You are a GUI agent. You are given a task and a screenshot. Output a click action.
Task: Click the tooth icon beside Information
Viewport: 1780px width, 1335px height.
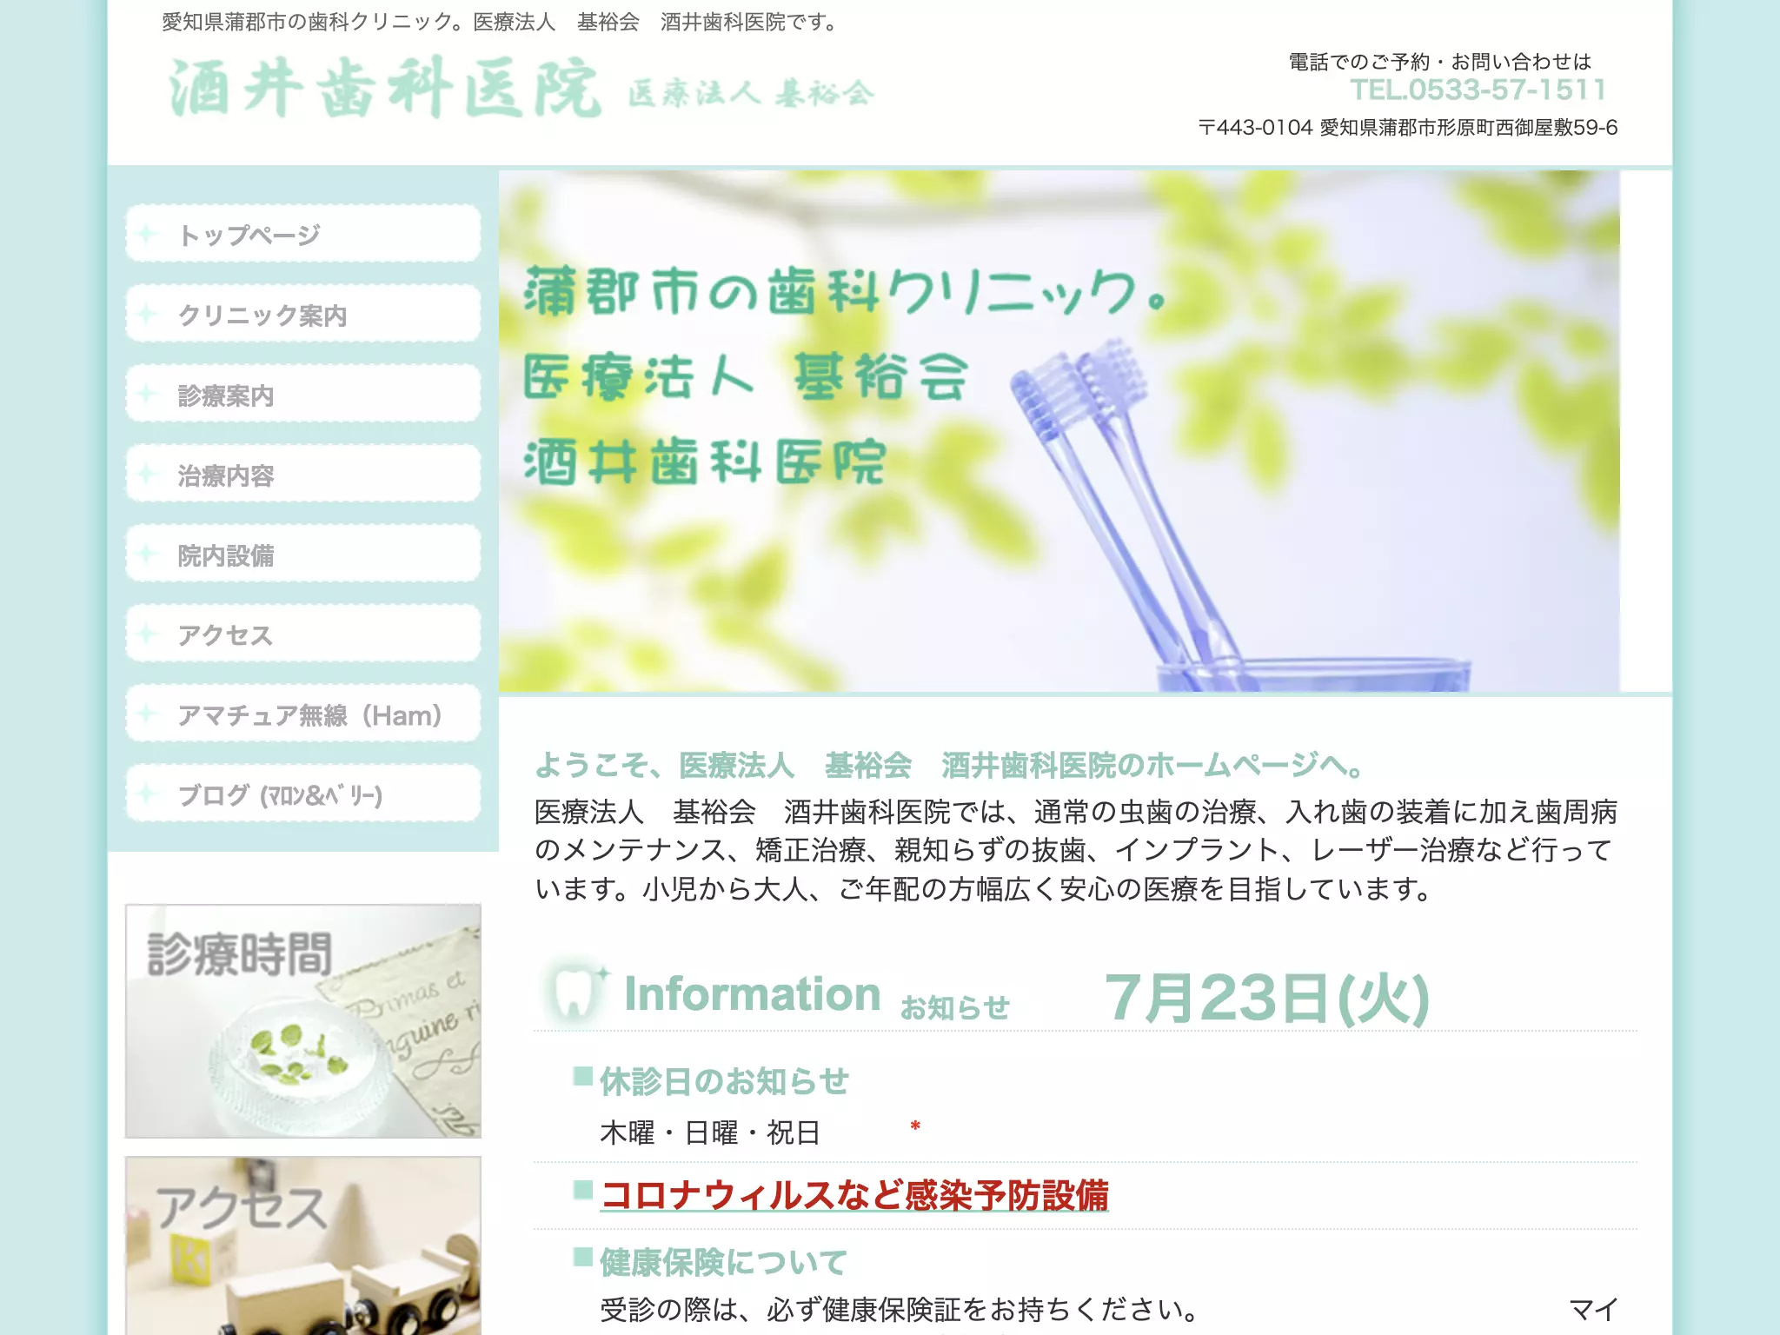[575, 993]
